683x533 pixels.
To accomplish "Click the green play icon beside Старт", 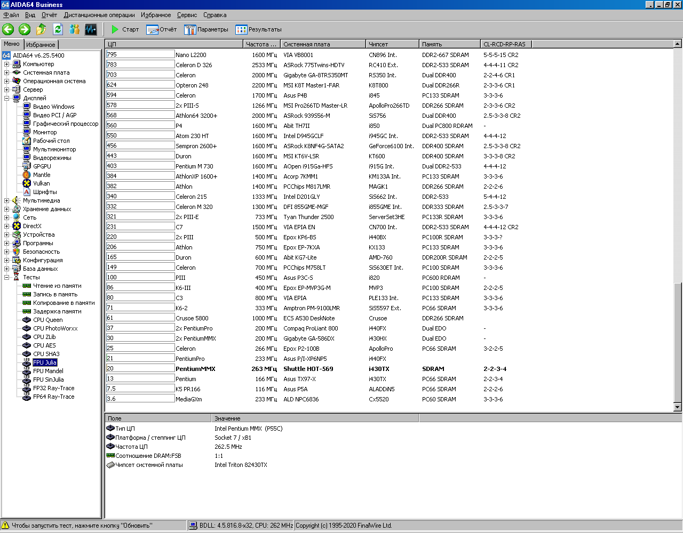I will 115,29.
